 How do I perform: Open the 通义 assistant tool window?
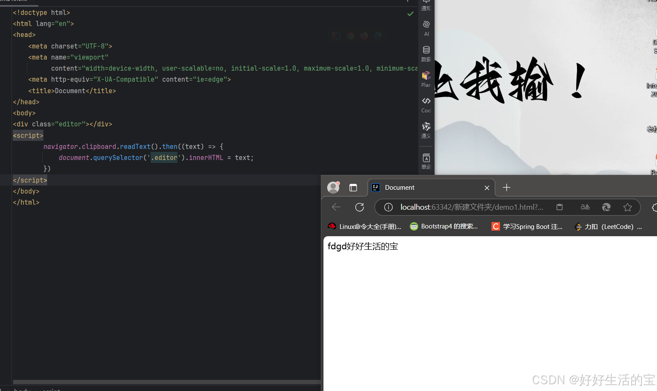tap(426, 130)
